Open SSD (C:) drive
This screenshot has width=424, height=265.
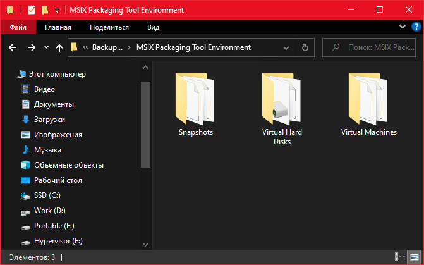47,195
